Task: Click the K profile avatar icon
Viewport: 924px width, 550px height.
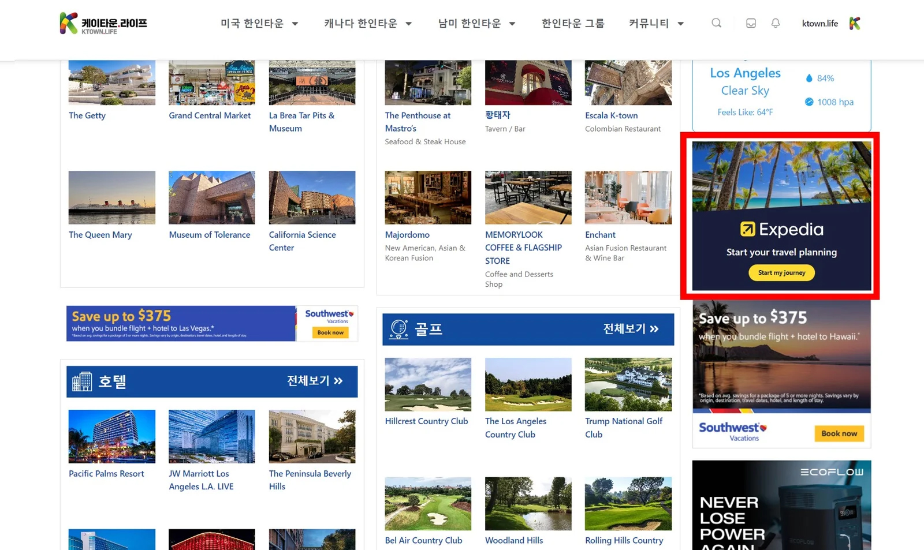Action: (x=855, y=23)
